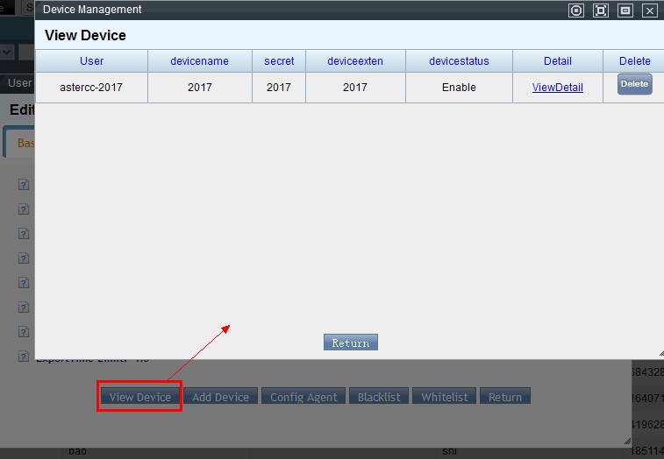
Task: Sort by the devicename column header
Action: point(199,61)
